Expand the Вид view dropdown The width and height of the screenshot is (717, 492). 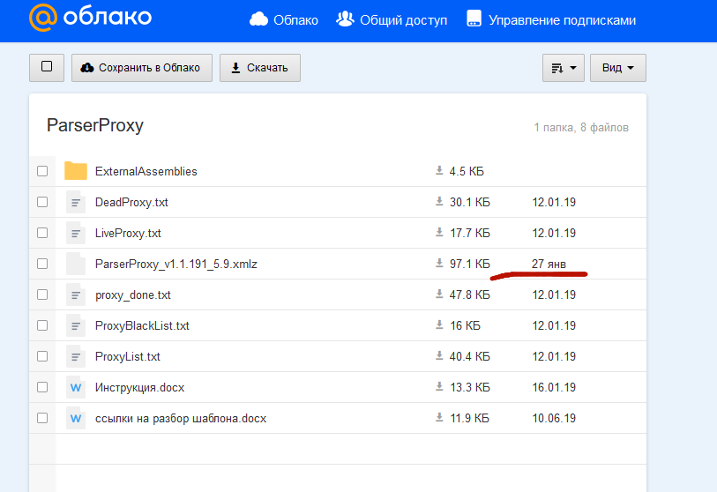click(617, 68)
